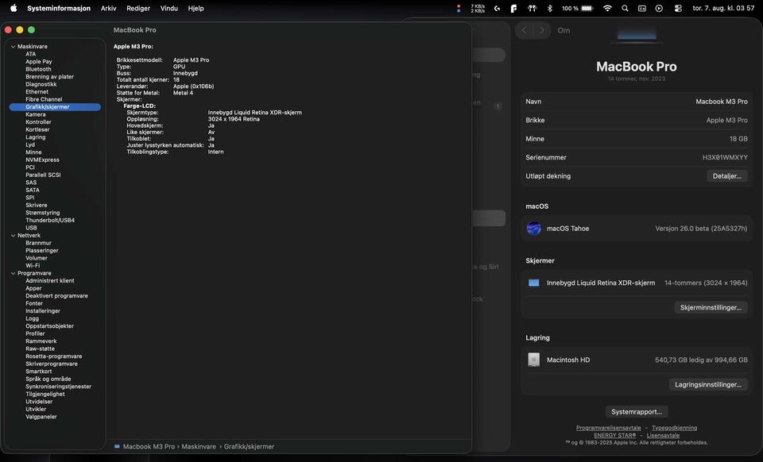Select Wi-Fi under Nettverk
The width and height of the screenshot is (763, 462).
click(x=33, y=266)
